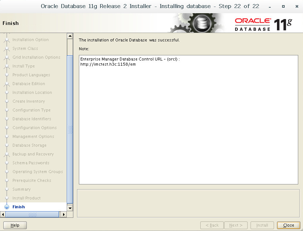Select the Configuration Type step

click(32, 110)
